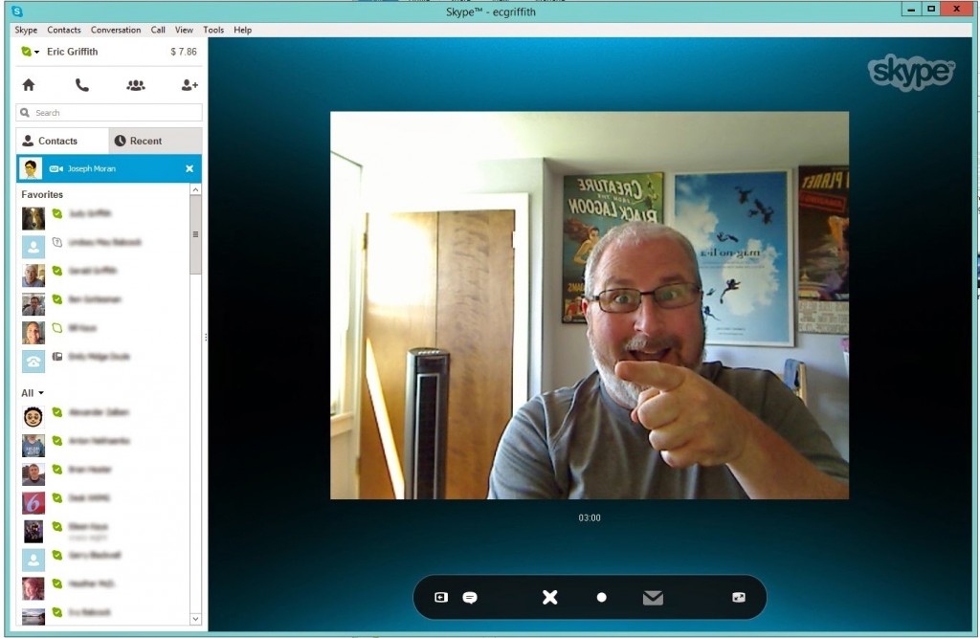Open the Contacts menu in menu bar
The image size is (980, 638).
64,30
